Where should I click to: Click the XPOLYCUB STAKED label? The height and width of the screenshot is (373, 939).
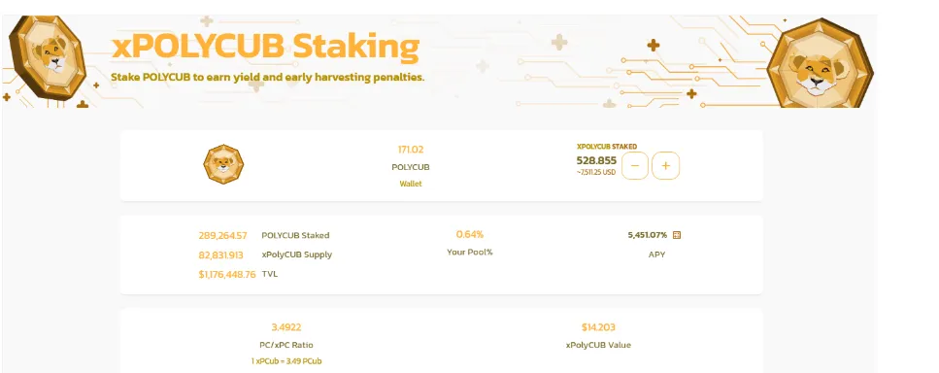(607, 146)
